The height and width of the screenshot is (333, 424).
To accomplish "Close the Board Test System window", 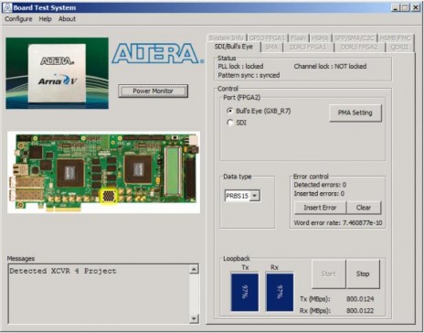I will [416, 7].
